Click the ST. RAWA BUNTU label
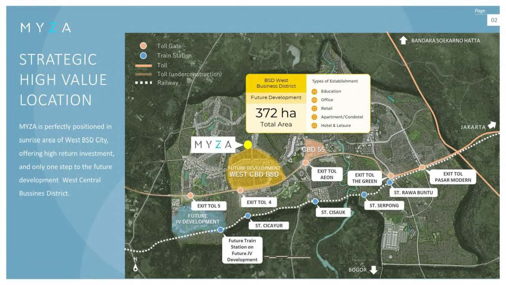The image size is (506, 285). [413, 193]
